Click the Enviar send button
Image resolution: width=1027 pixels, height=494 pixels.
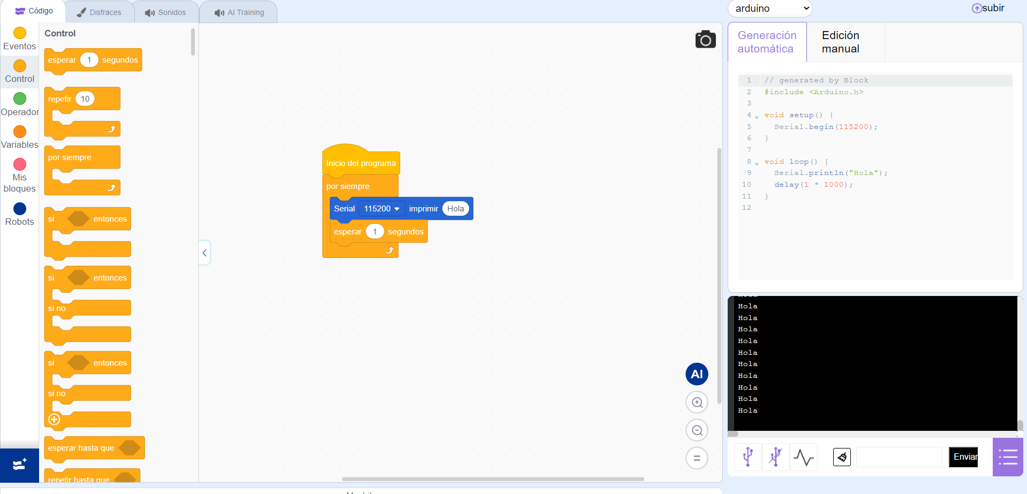[963, 457]
